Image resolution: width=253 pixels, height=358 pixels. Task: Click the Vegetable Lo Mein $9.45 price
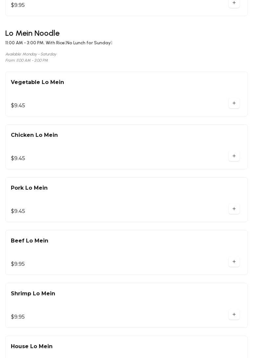tap(18, 106)
